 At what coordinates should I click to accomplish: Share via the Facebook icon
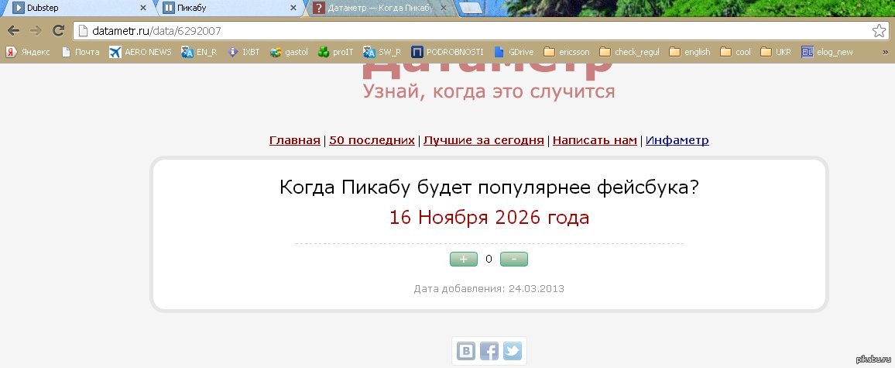pos(489,351)
